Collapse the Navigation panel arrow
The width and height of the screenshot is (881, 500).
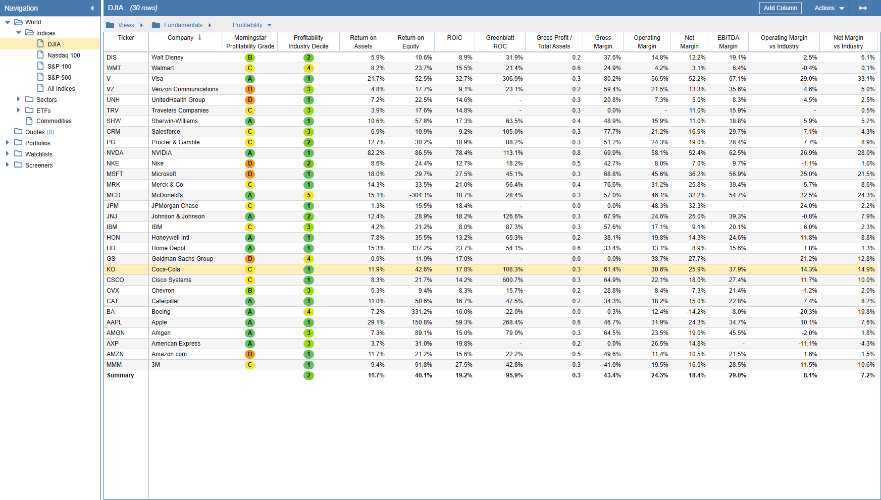[x=92, y=8]
